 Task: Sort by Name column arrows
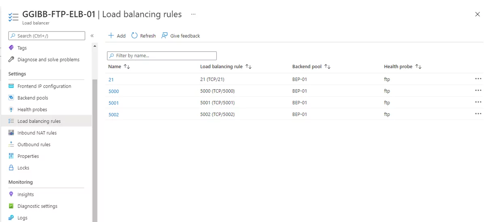(127, 67)
